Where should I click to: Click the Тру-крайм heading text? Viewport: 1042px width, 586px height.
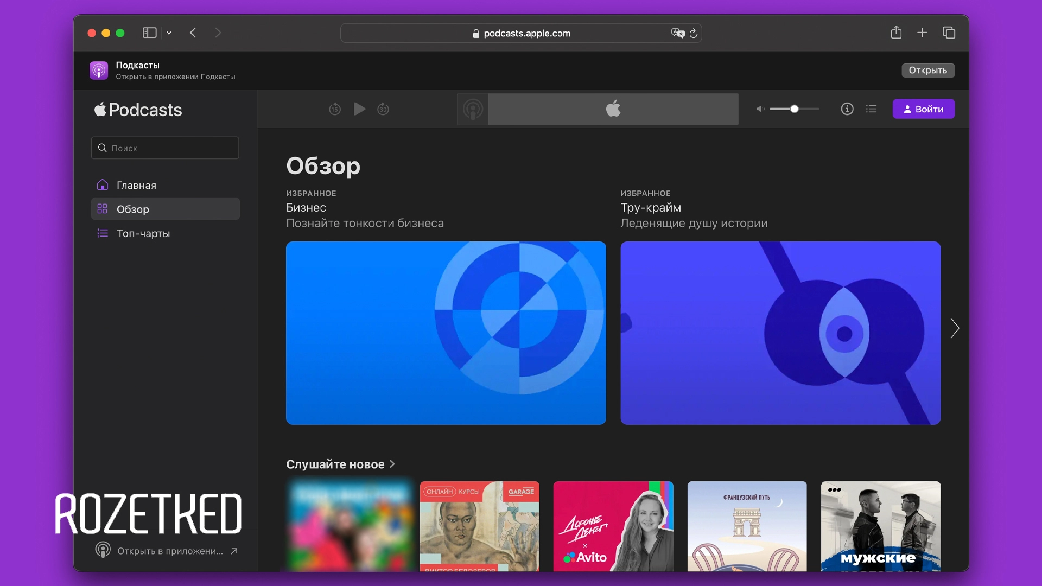point(651,208)
